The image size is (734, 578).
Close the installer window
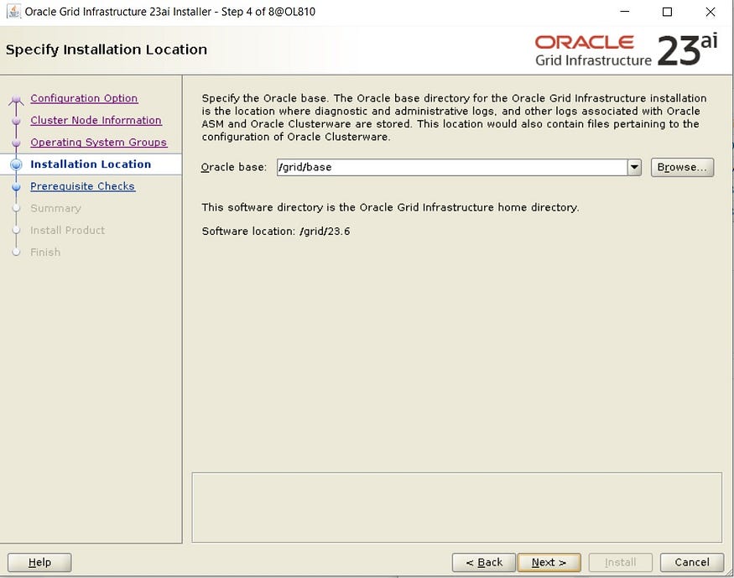[x=711, y=12]
